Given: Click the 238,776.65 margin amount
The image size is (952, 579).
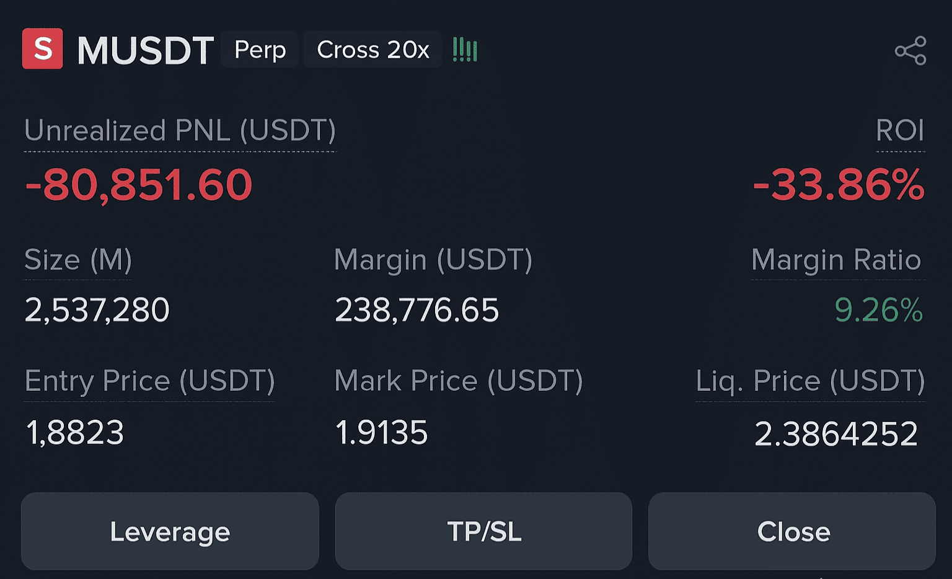Looking at the screenshot, I should point(416,310).
